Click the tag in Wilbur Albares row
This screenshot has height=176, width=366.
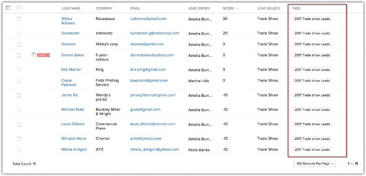312,19
